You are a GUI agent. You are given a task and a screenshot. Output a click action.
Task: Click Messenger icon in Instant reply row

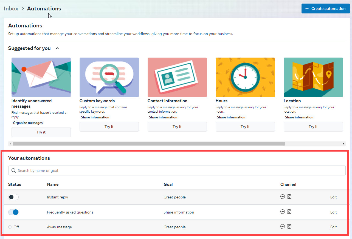pos(283,197)
